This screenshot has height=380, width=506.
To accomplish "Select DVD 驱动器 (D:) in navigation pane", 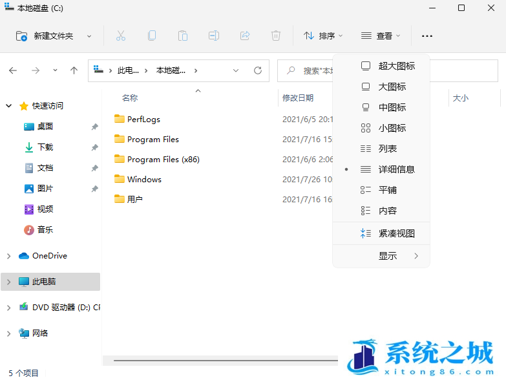I will point(59,308).
